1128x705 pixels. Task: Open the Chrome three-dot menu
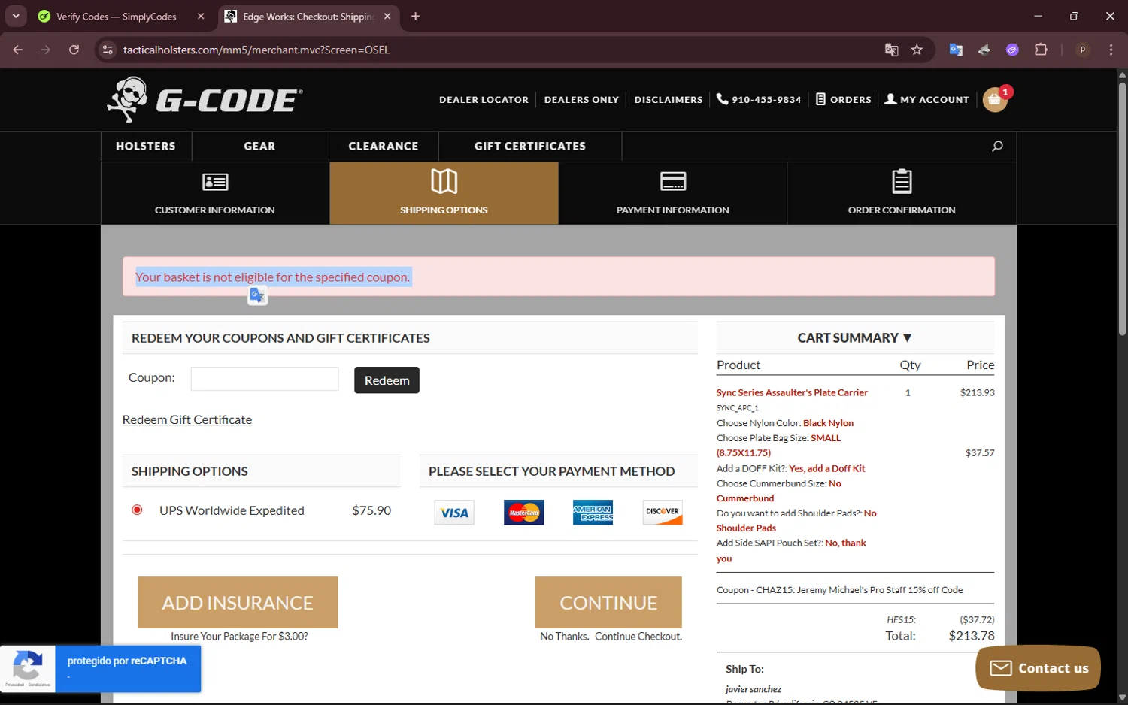click(1111, 50)
